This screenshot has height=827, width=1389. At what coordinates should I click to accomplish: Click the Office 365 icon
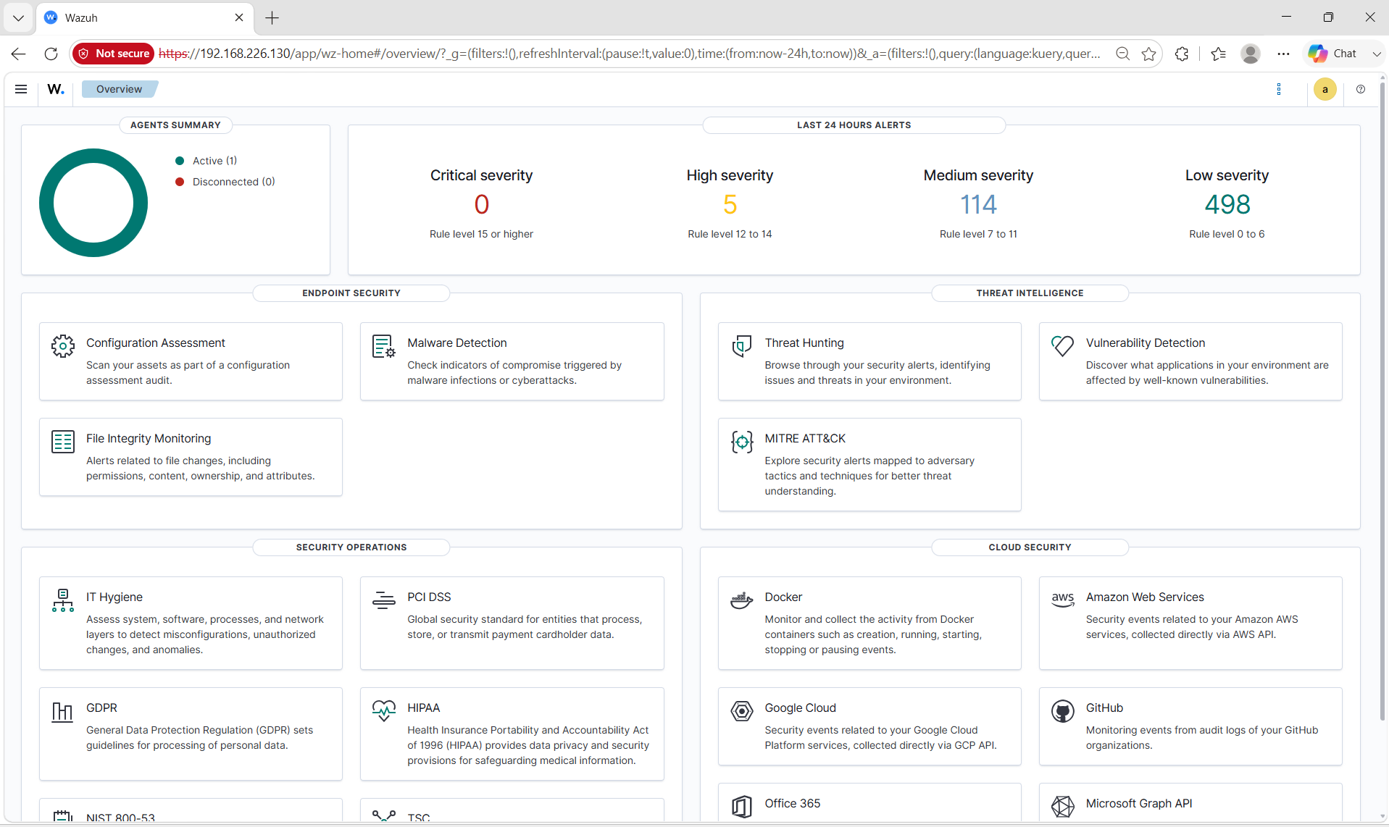741,807
